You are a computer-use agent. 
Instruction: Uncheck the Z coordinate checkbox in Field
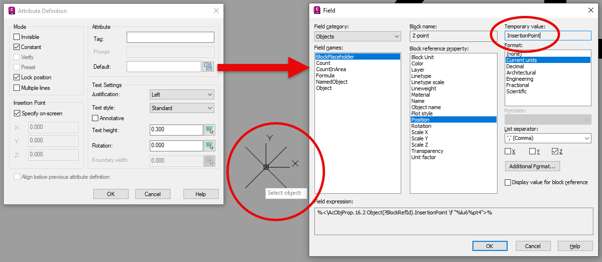point(555,151)
